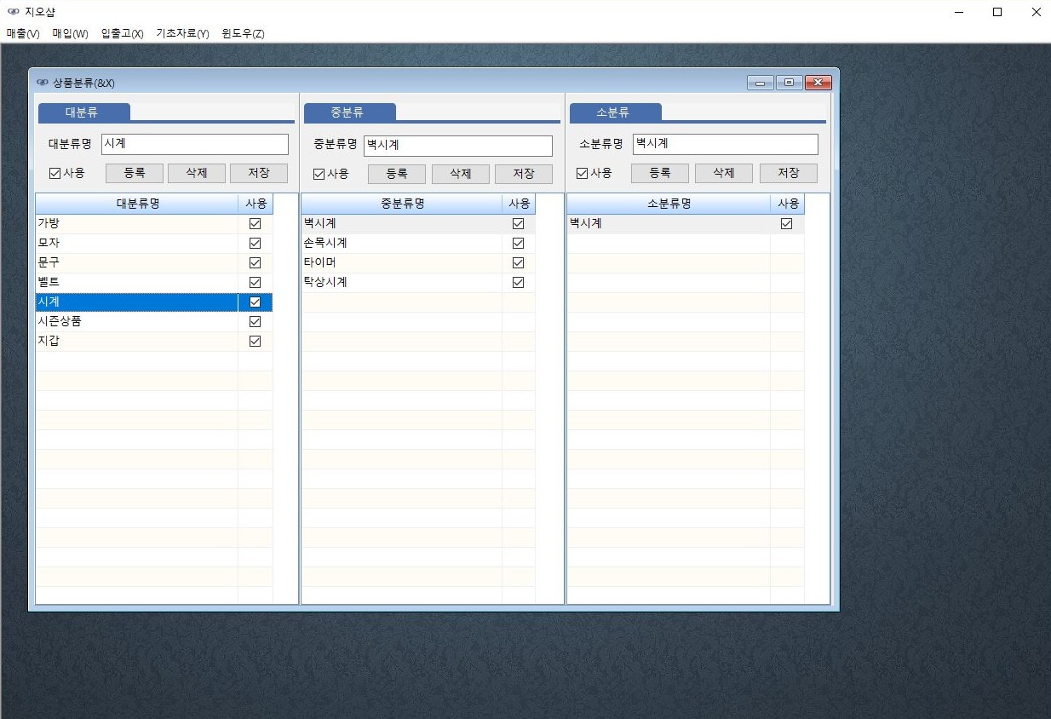Viewport: 1051px width, 719px height.
Task: Toggle 사용 checkbox in 소분류 list row
Action: (x=786, y=224)
